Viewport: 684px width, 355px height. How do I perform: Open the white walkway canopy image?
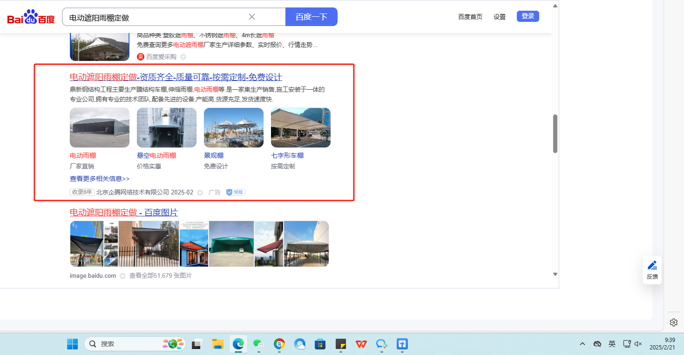pos(306,244)
